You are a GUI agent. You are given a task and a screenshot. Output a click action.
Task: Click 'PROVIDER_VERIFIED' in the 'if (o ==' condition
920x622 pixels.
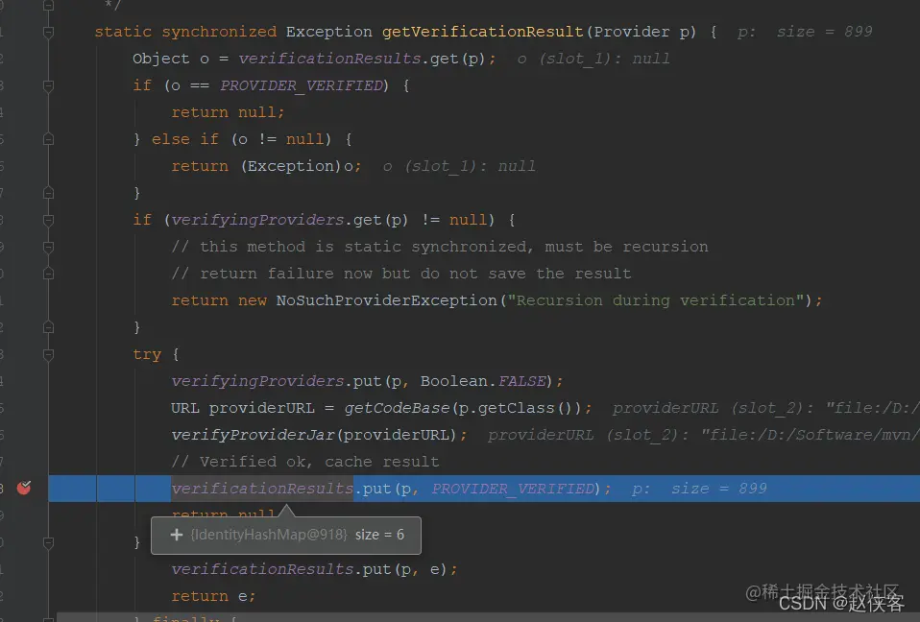pos(302,85)
